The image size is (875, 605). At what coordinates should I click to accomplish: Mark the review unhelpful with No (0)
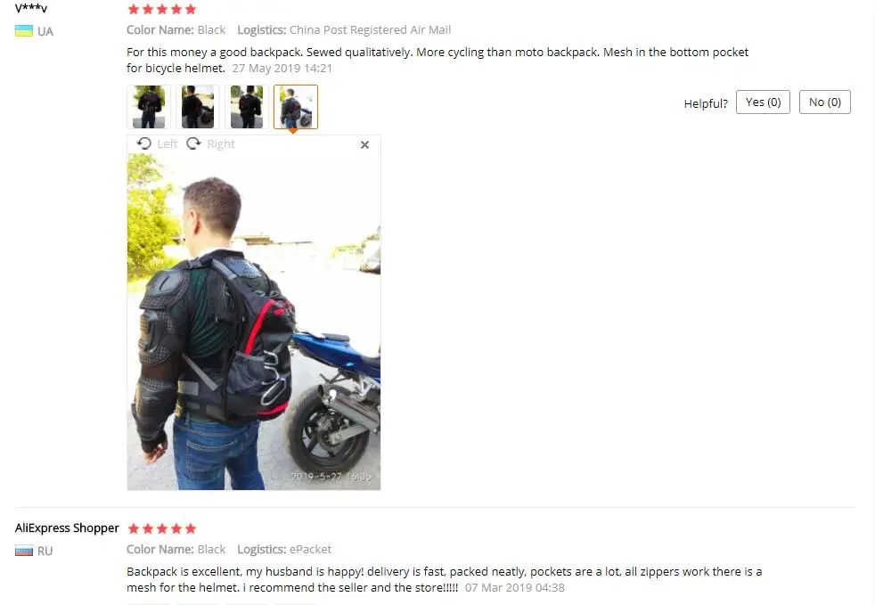click(x=825, y=102)
